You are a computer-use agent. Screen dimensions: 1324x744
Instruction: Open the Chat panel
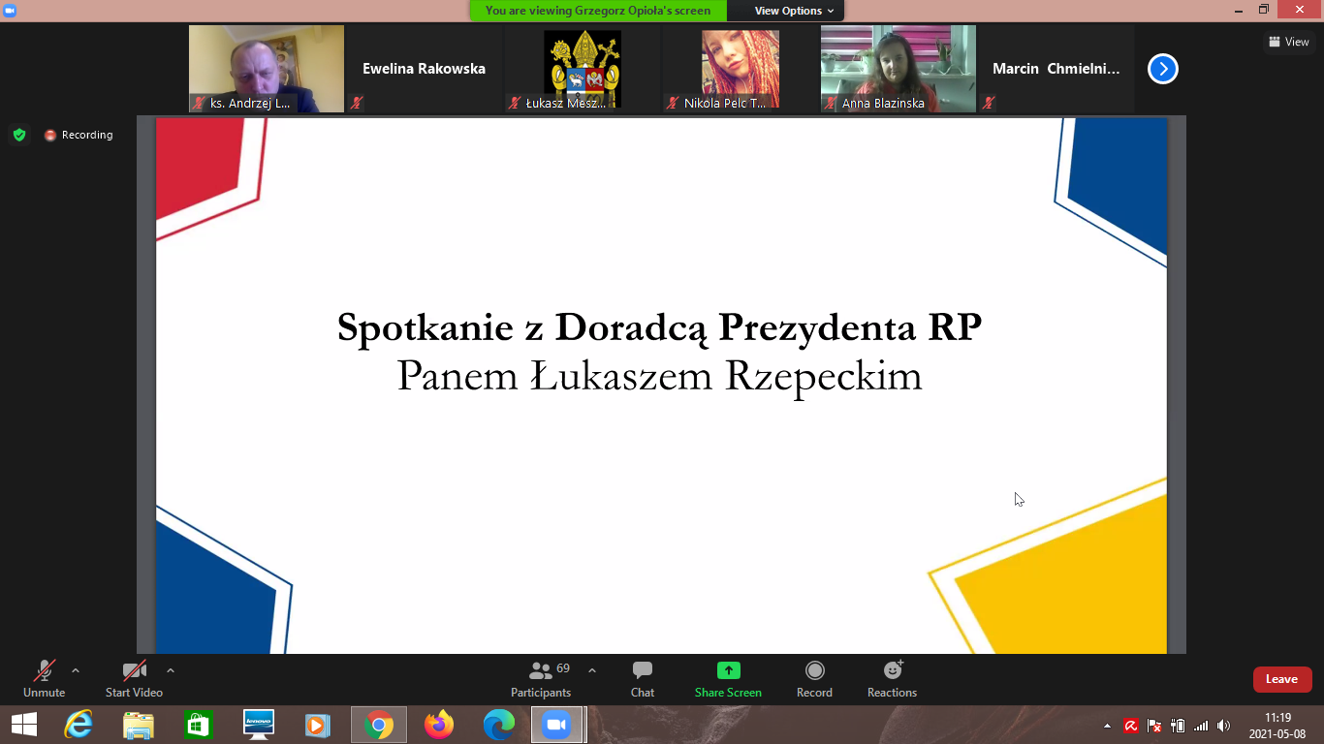click(643, 678)
